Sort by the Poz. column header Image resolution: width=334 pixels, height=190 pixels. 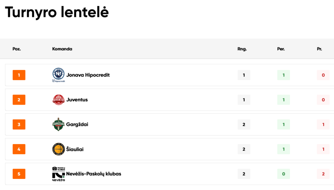(x=17, y=49)
